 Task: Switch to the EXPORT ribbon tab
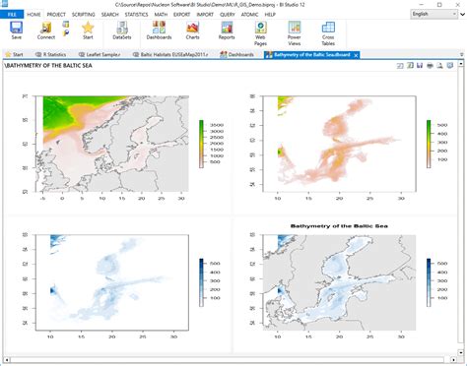[181, 15]
